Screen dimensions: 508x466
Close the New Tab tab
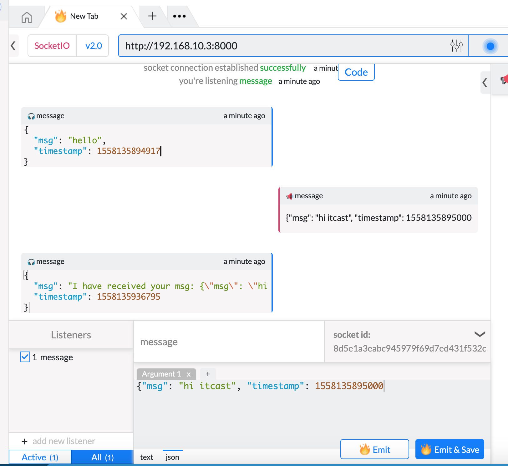point(124,16)
